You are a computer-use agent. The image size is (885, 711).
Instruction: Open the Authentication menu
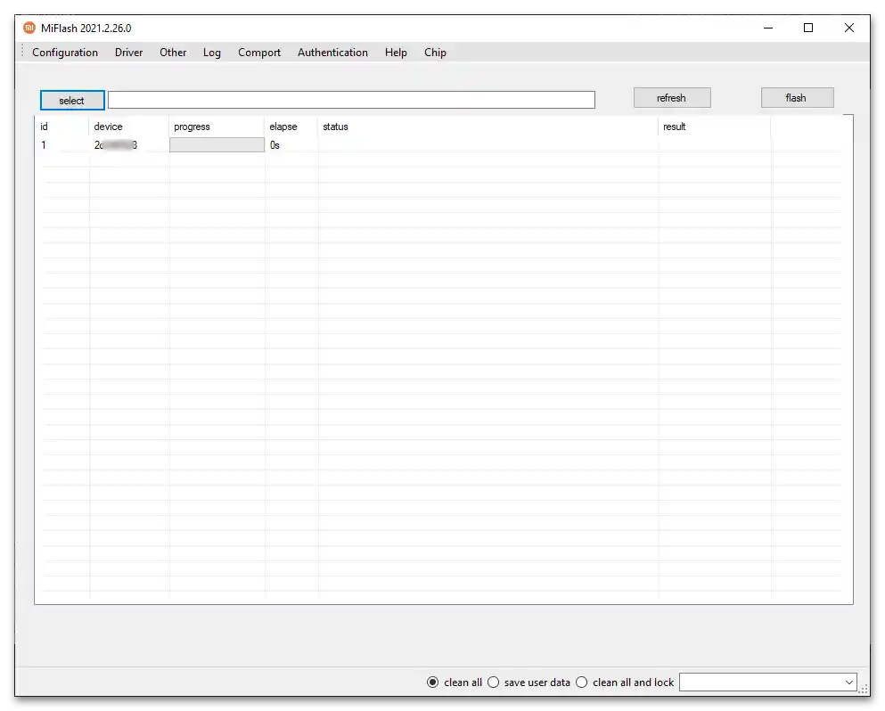click(332, 53)
